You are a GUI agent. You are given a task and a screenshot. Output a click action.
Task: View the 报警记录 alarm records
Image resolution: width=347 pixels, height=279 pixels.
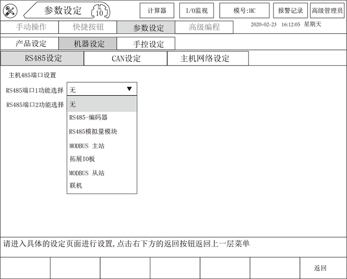pyautogui.click(x=291, y=11)
